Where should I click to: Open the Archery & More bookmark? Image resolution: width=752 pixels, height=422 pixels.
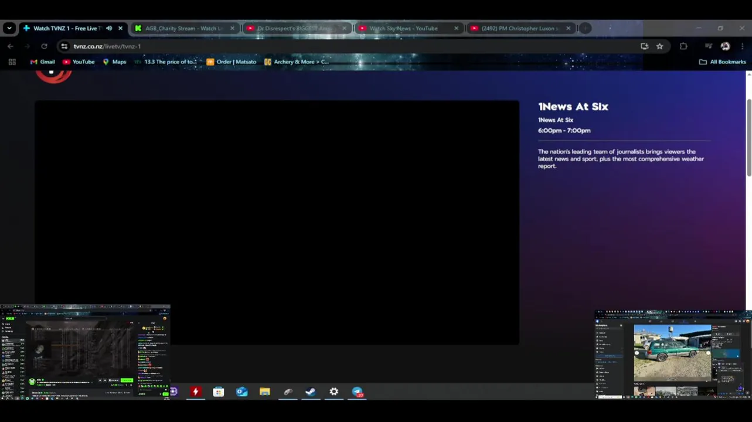[297, 62]
